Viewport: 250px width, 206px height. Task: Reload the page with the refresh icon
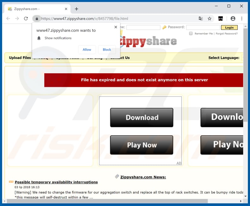coord(26,19)
